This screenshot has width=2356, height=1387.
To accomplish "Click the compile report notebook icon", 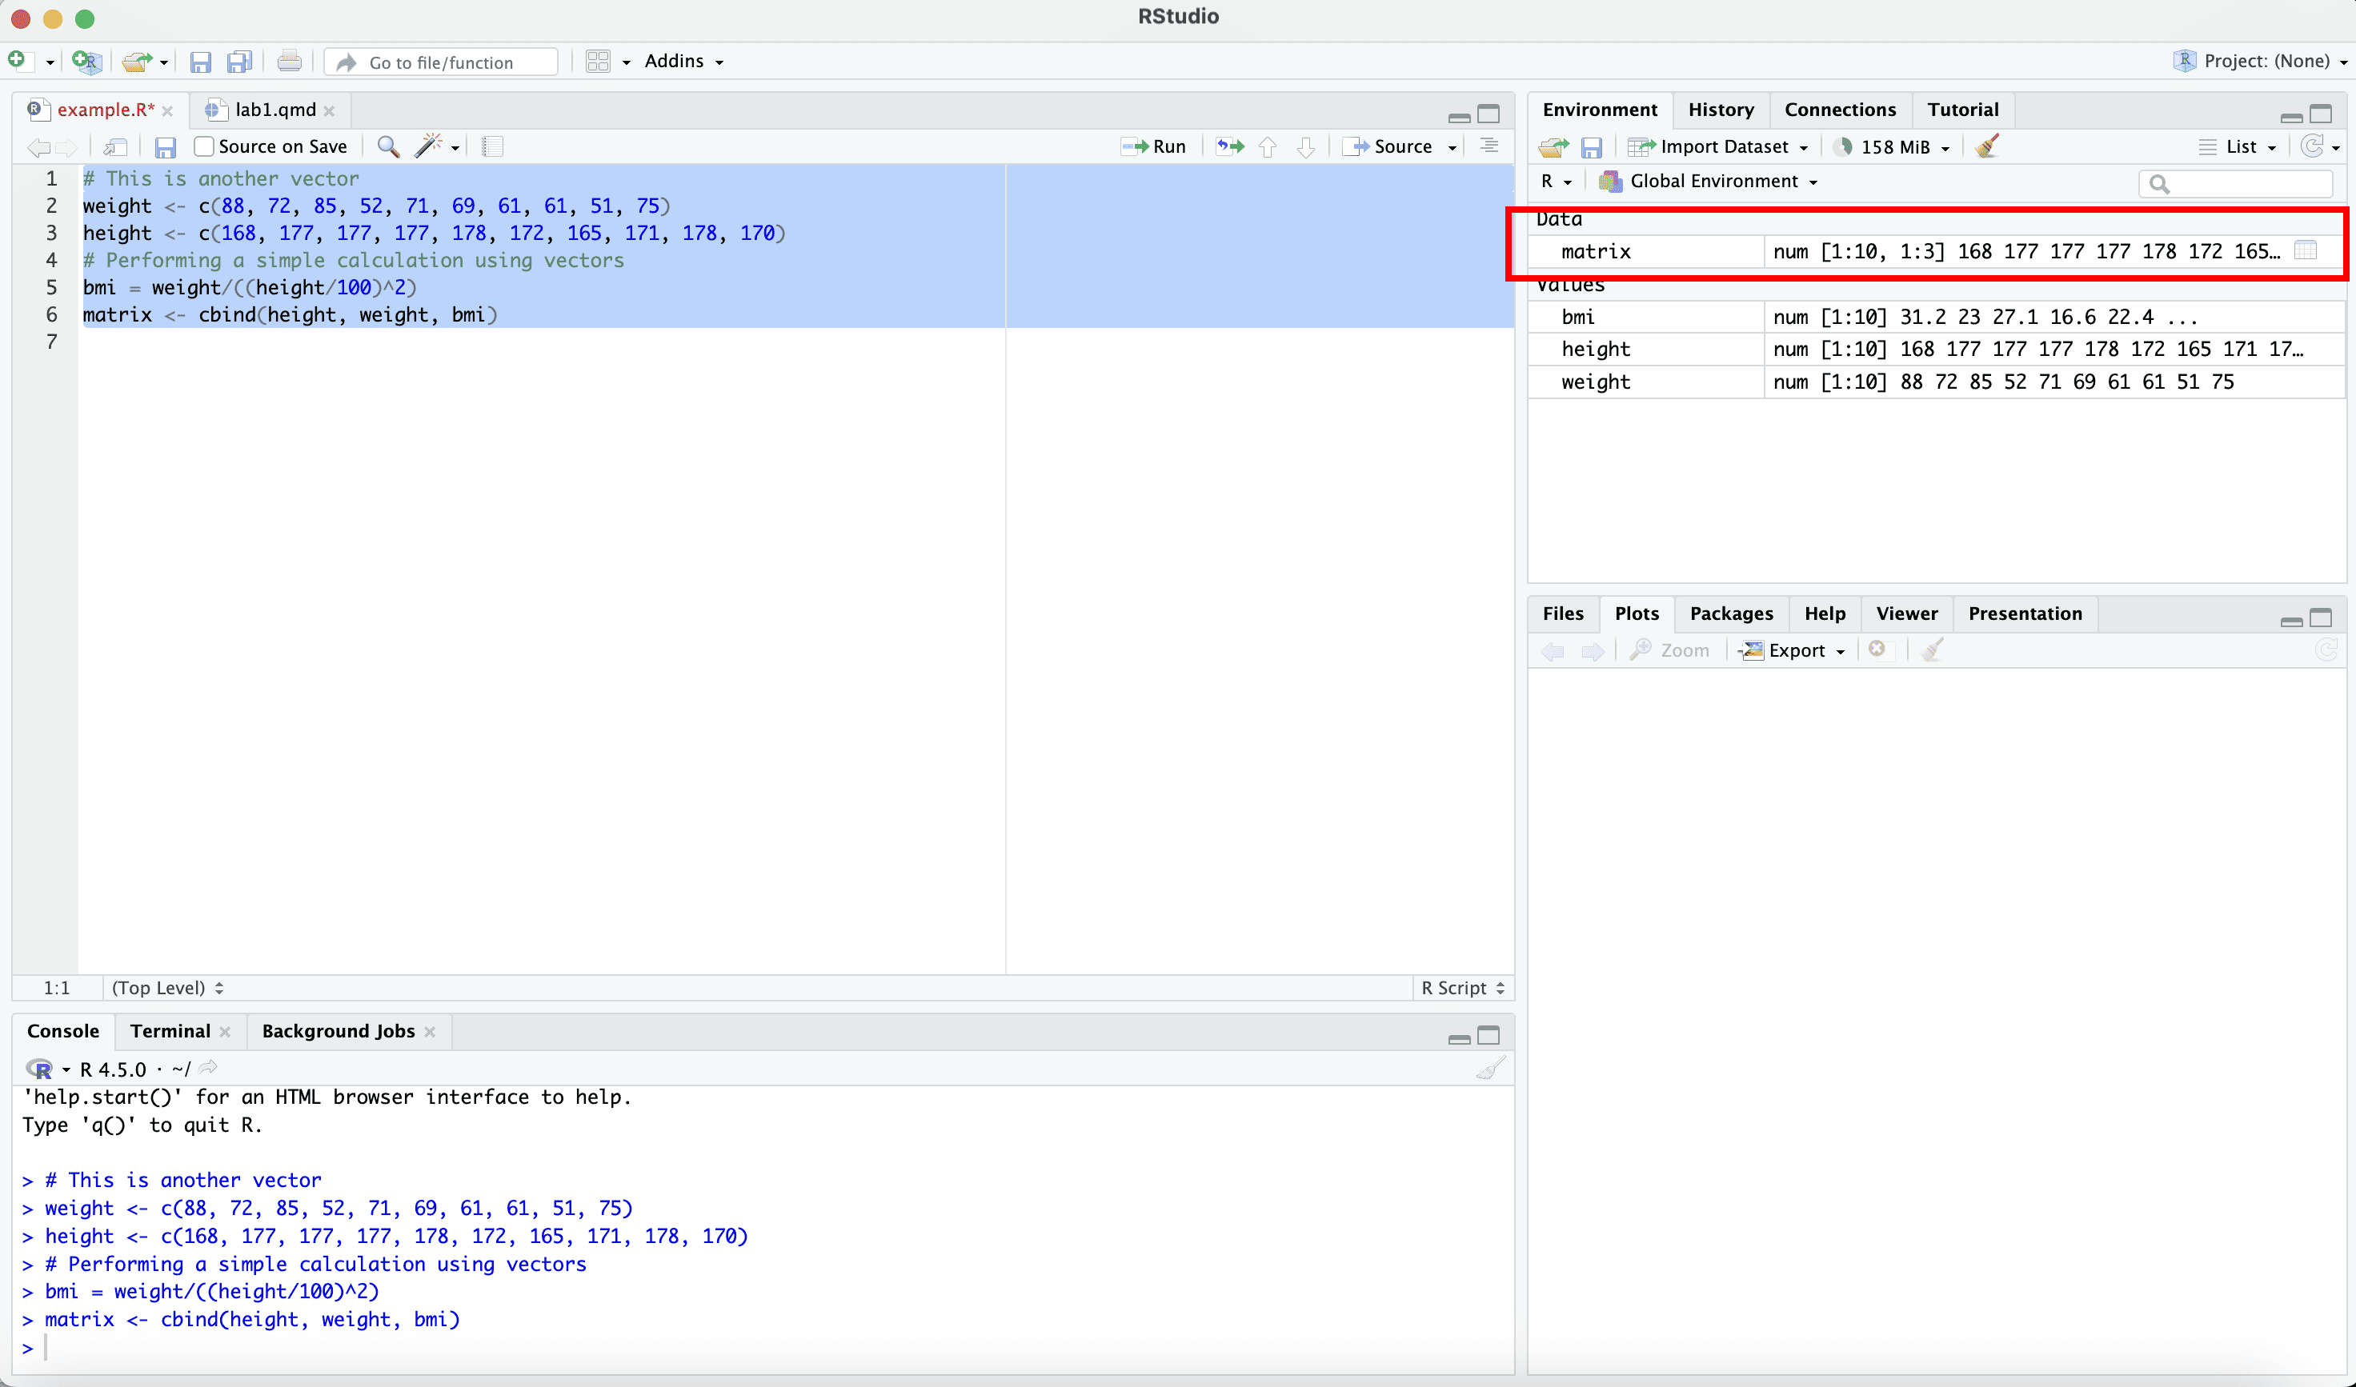I will tap(493, 146).
